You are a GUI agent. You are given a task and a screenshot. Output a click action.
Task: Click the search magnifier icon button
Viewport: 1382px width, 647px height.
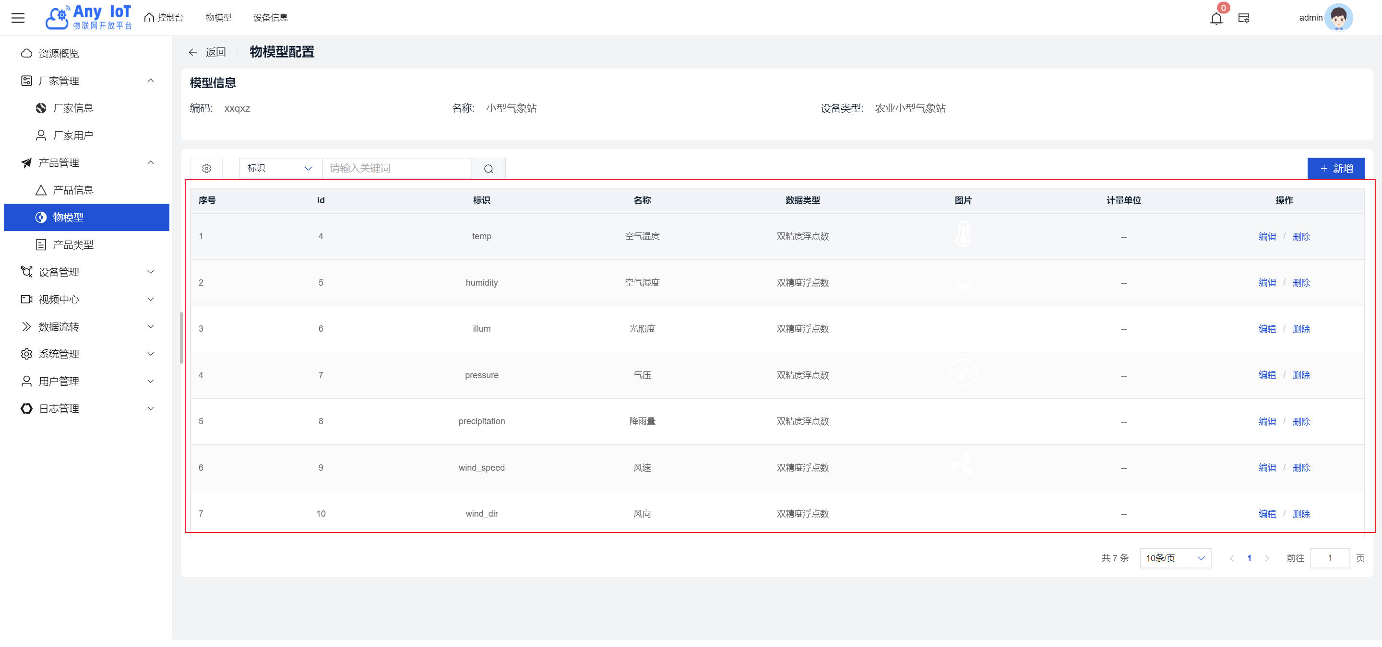click(488, 168)
